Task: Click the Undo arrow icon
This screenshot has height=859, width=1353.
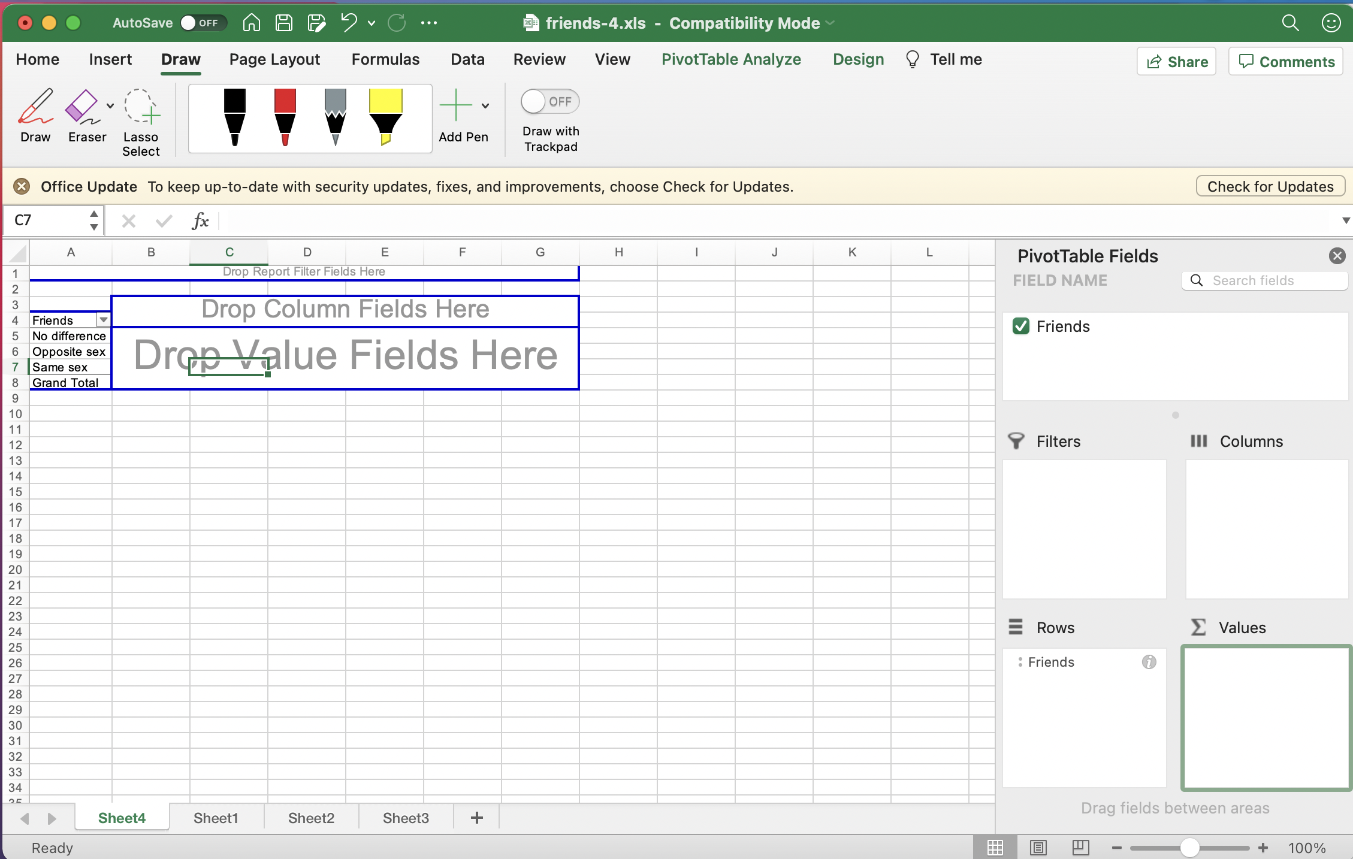Action: click(349, 23)
